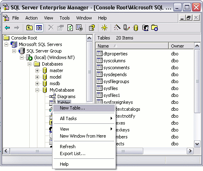
Task: Select New Window from Here
Action: point(84,136)
